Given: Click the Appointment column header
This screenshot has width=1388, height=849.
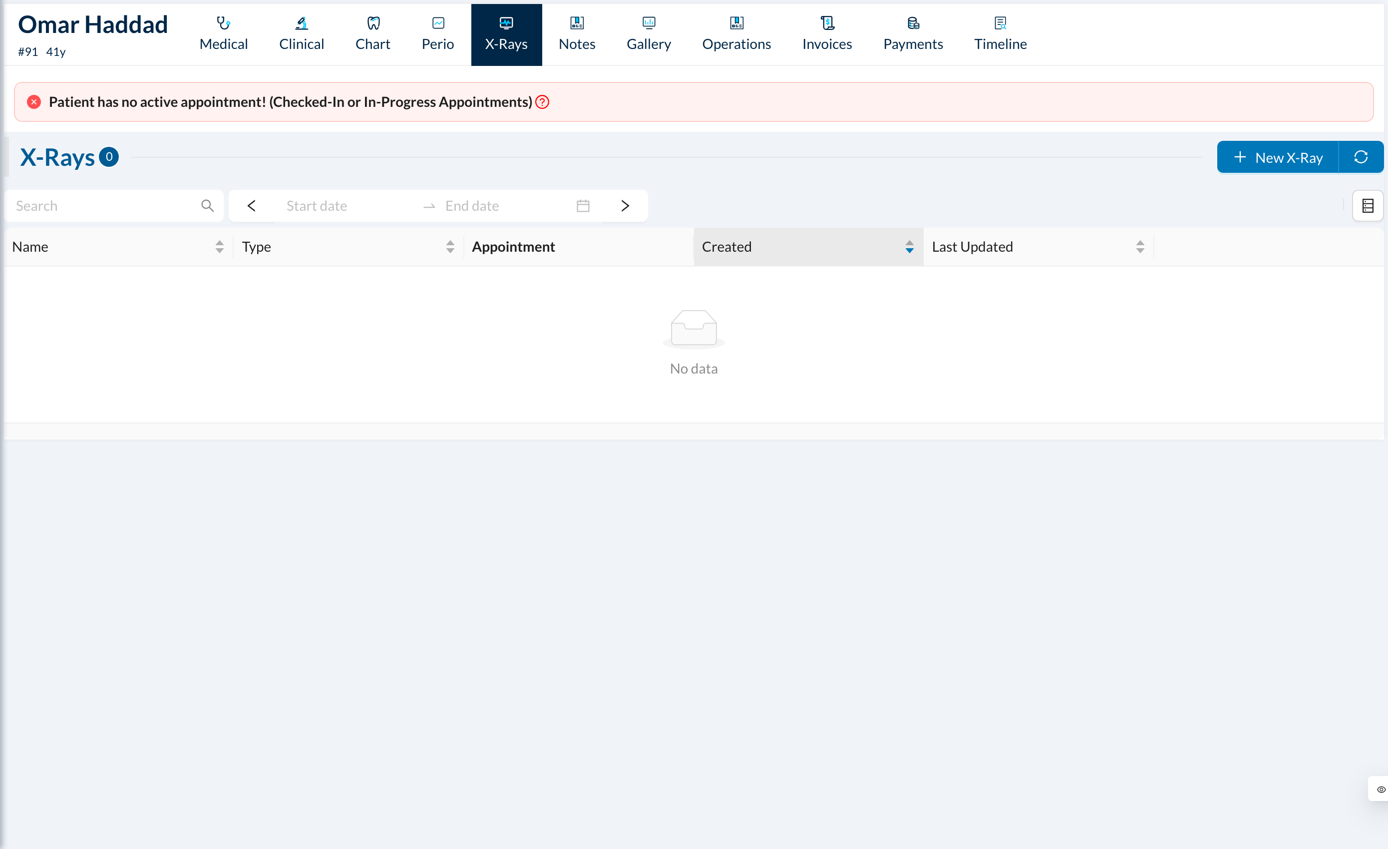Looking at the screenshot, I should tap(579, 247).
